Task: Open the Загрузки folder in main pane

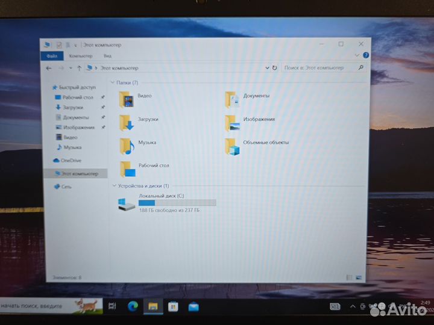Action: [x=139, y=122]
